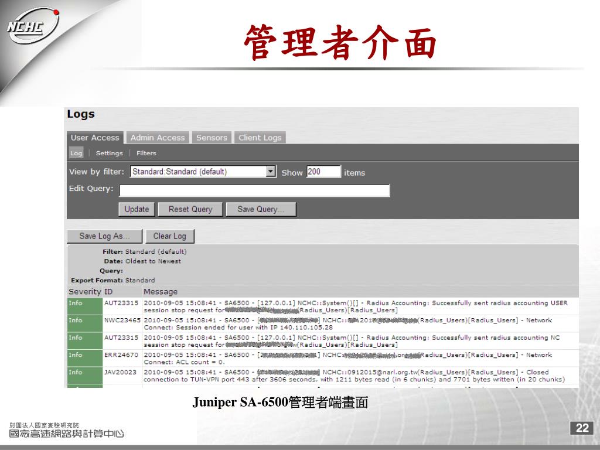Screen dimensions: 600x450
Task: Click the Save Query button
Action: coord(261,209)
